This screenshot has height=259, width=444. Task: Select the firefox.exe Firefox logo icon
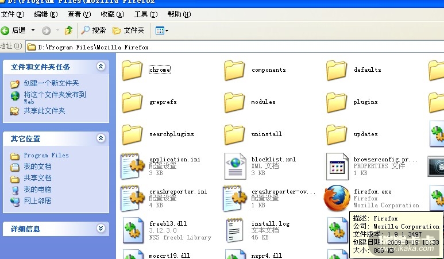337,198
